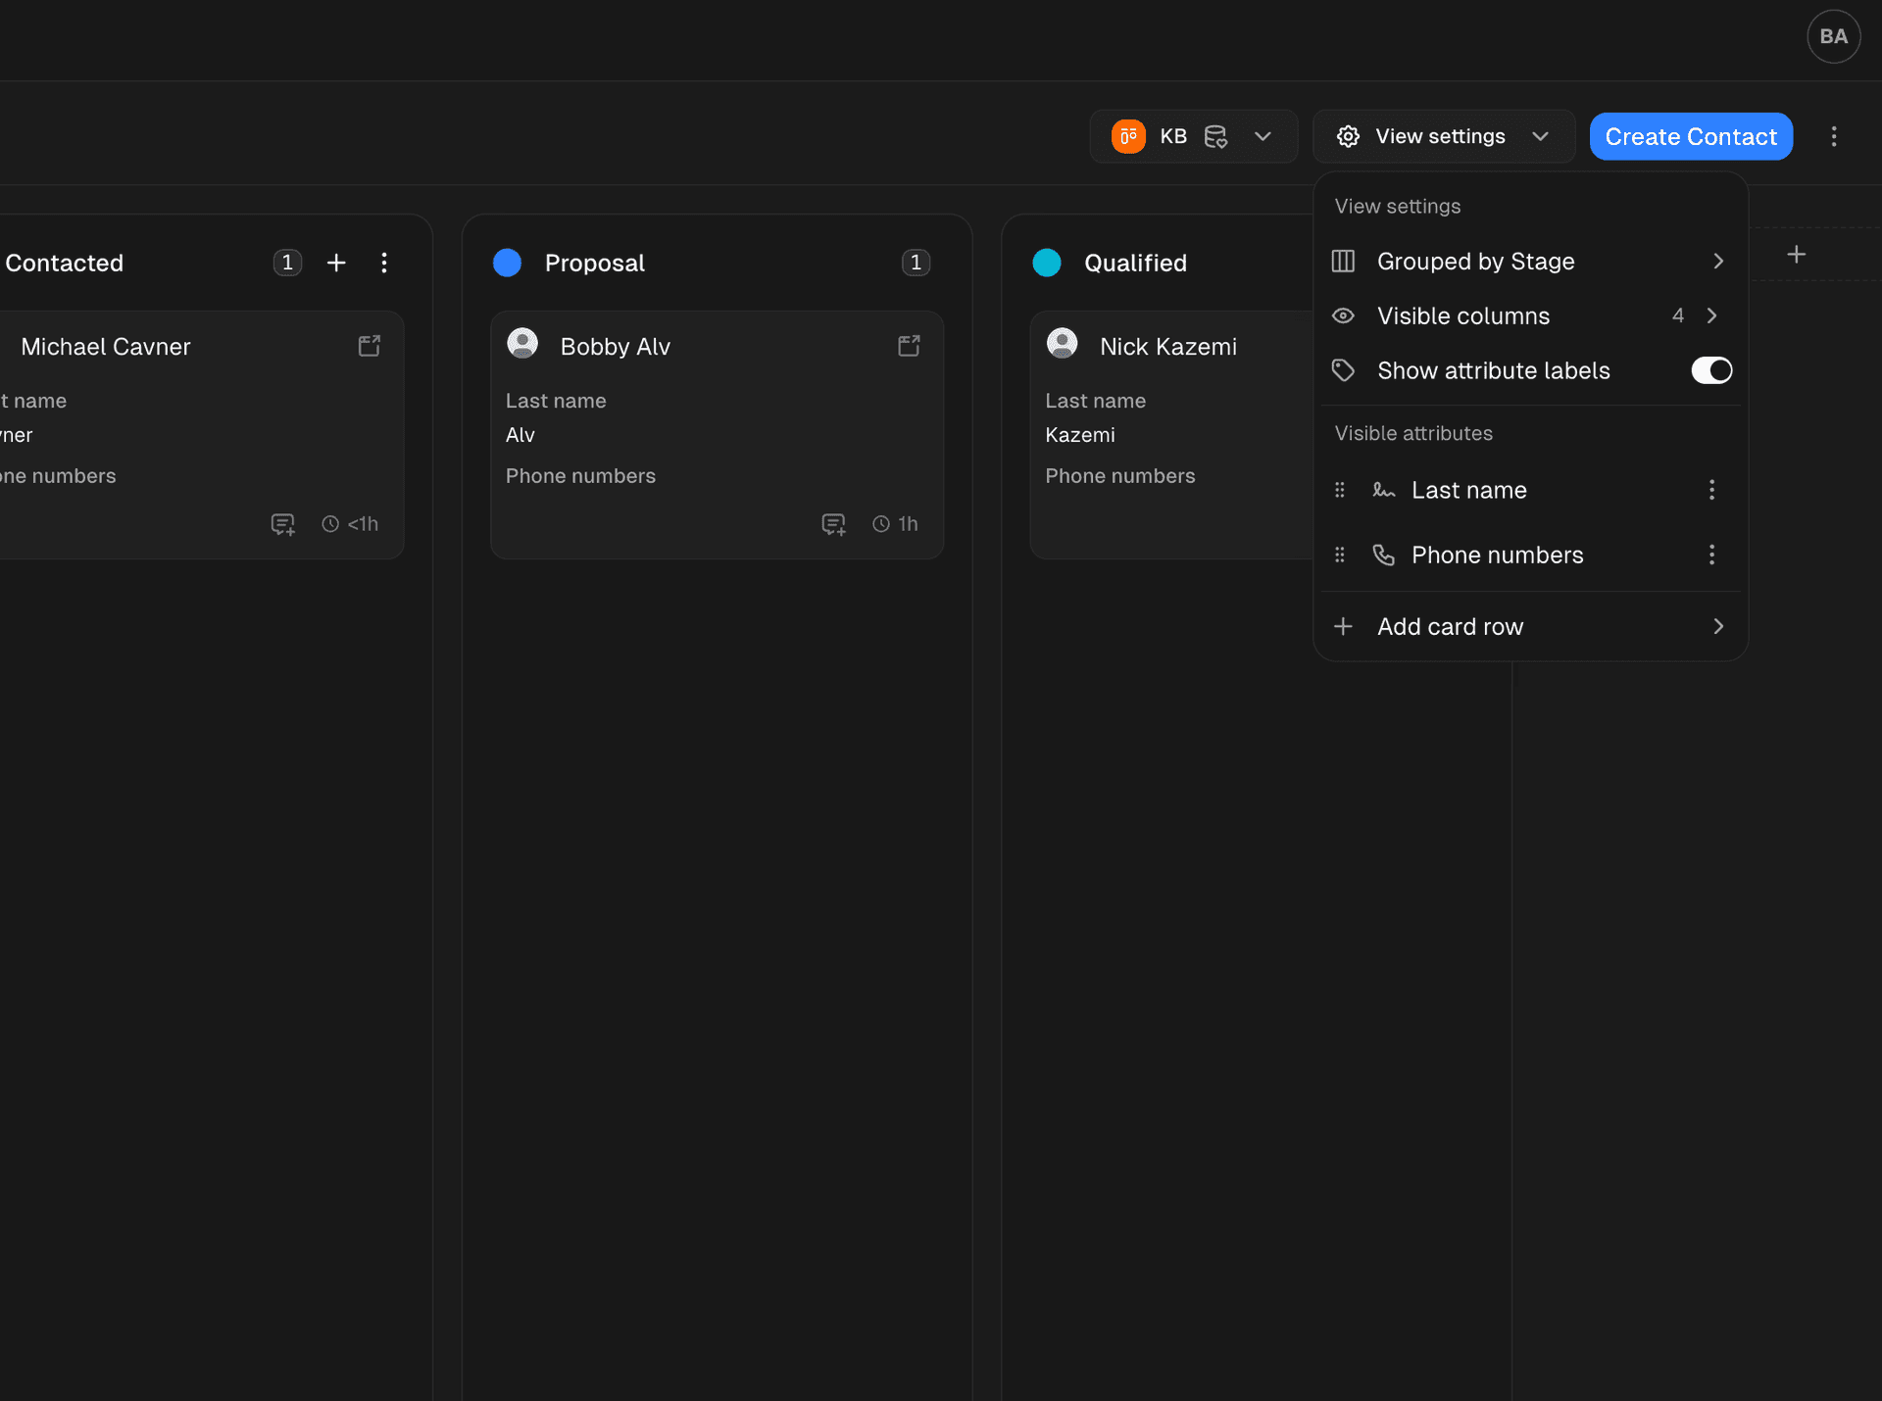The image size is (1882, 1401).
Task: Grab the drag handle beside Phone numbers
Action: click(x=1340, y=555)
